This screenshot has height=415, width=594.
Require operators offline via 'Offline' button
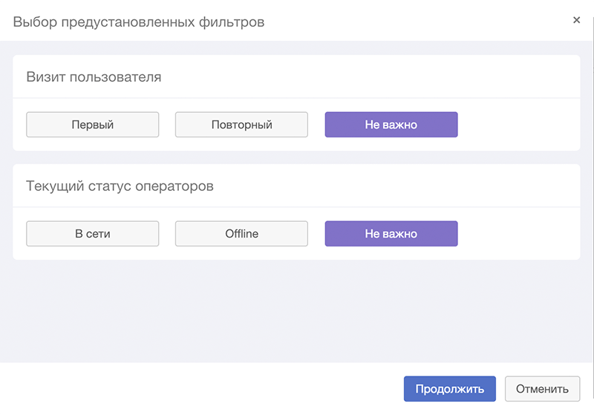coord(241,234)
